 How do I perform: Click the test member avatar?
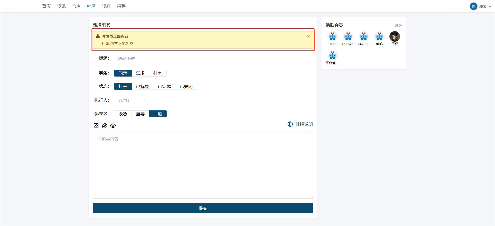click(333, 36)
